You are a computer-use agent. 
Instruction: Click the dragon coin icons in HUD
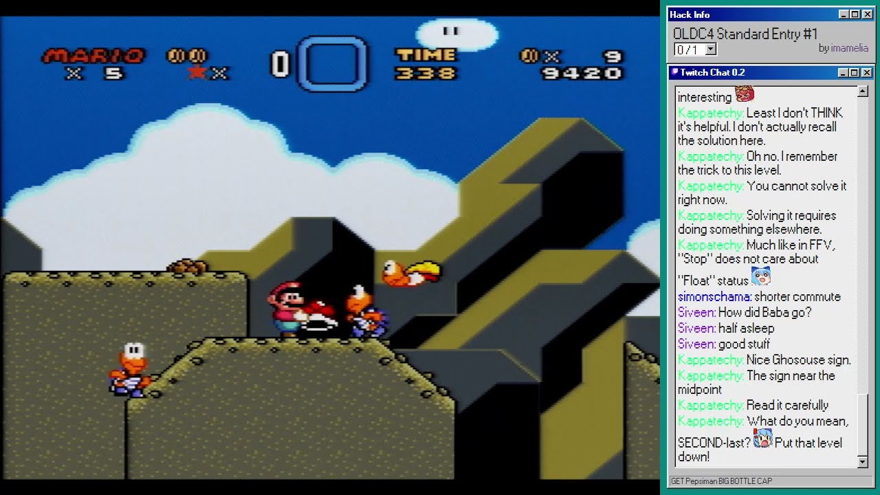pyautogui.click(x=186, y=56)
